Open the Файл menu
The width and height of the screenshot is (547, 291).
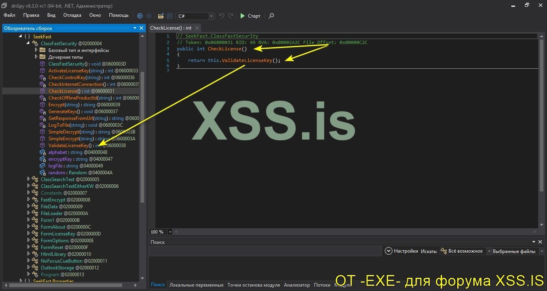10,16
